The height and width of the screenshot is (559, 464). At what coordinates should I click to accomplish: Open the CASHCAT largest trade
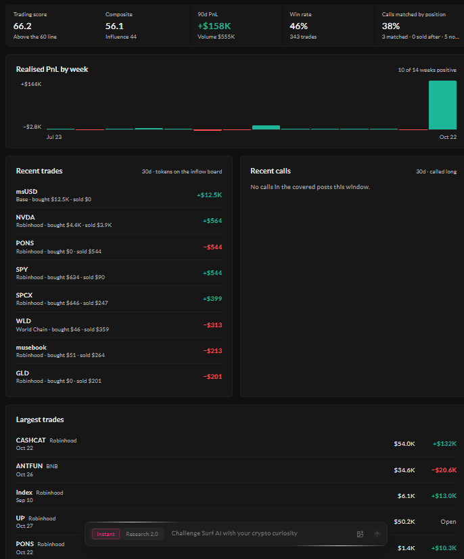(236, 444)
